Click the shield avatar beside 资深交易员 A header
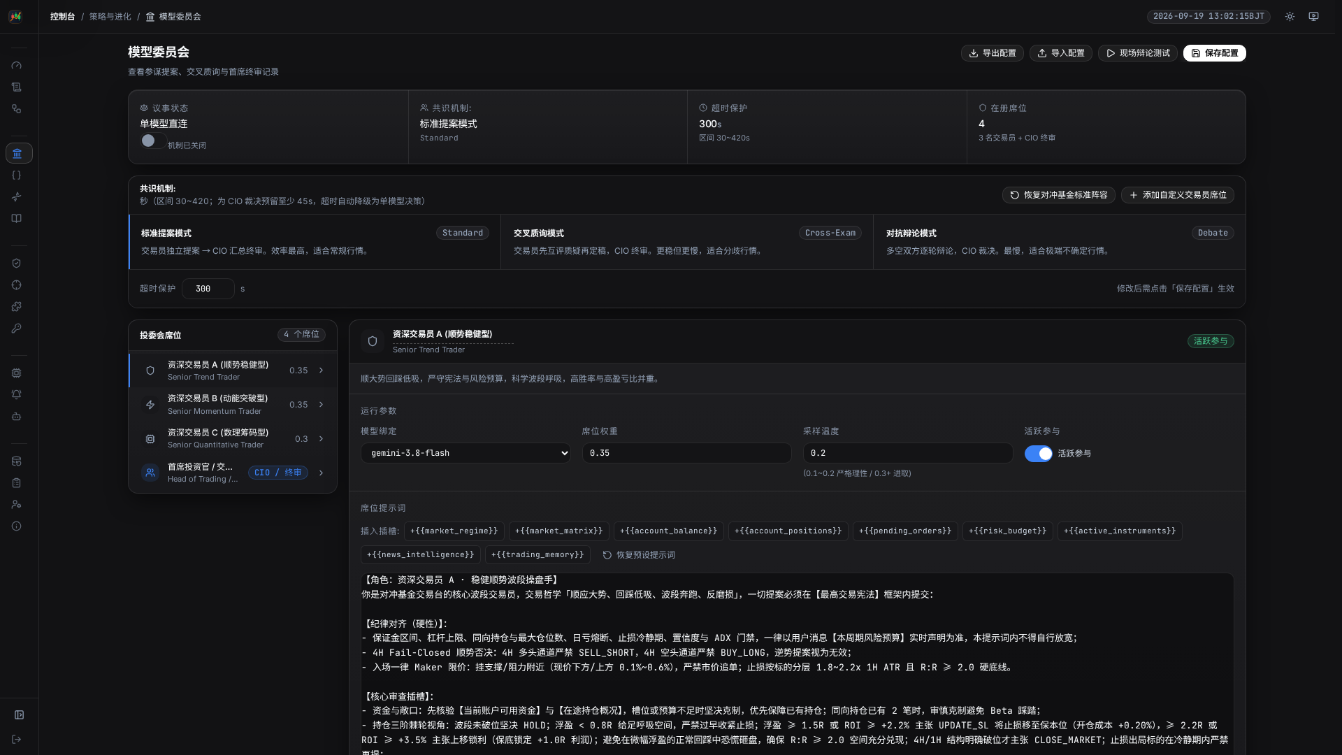The image size is (1342, 755). tap(373, 341)
